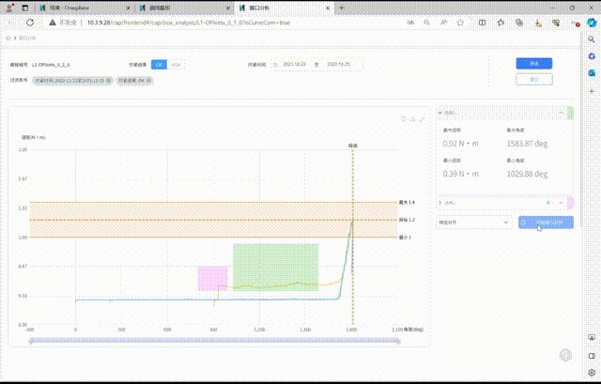Viewport: 601px width, 384px height.
Task: Remove the OK result filter chip
Action: click(148, 81)
